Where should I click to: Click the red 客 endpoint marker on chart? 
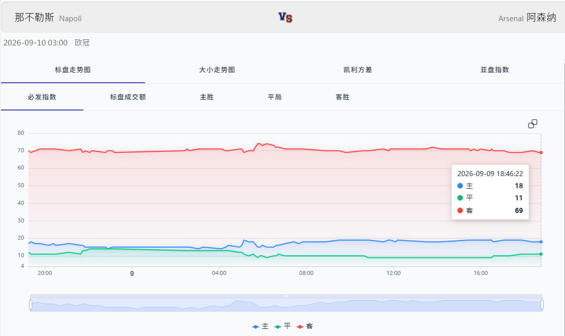[541, 152]
